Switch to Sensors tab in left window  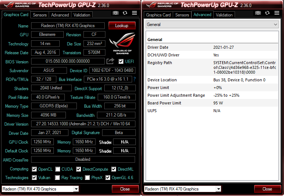(40, 15)
